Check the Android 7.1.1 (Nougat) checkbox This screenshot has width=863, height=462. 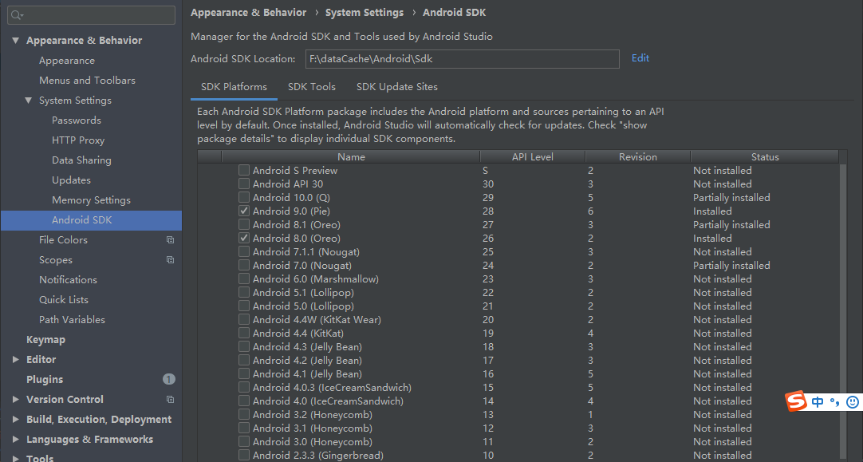(244, 251)
